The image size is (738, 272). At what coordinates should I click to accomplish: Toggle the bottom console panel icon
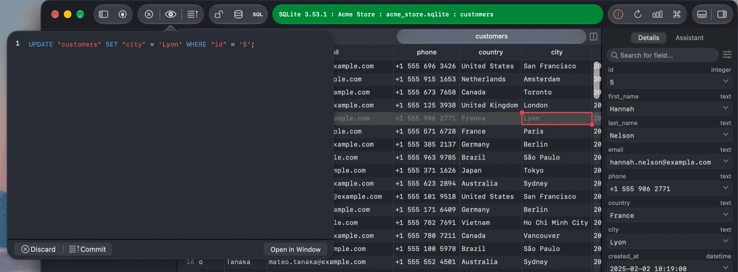tap(702, 14)
